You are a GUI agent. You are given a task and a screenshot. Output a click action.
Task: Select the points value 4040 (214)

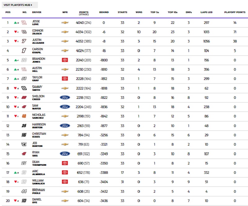point(83,23)
